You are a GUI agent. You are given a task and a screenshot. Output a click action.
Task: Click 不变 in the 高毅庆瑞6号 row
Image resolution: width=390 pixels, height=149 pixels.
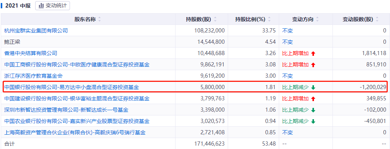click(287, 133)
